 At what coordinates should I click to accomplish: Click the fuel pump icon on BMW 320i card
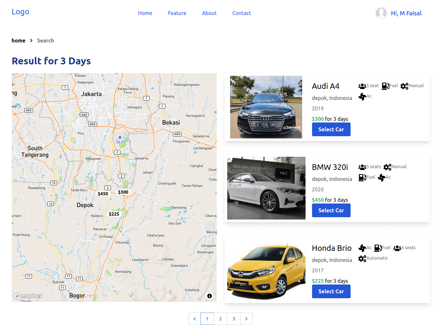pos(362,178)
